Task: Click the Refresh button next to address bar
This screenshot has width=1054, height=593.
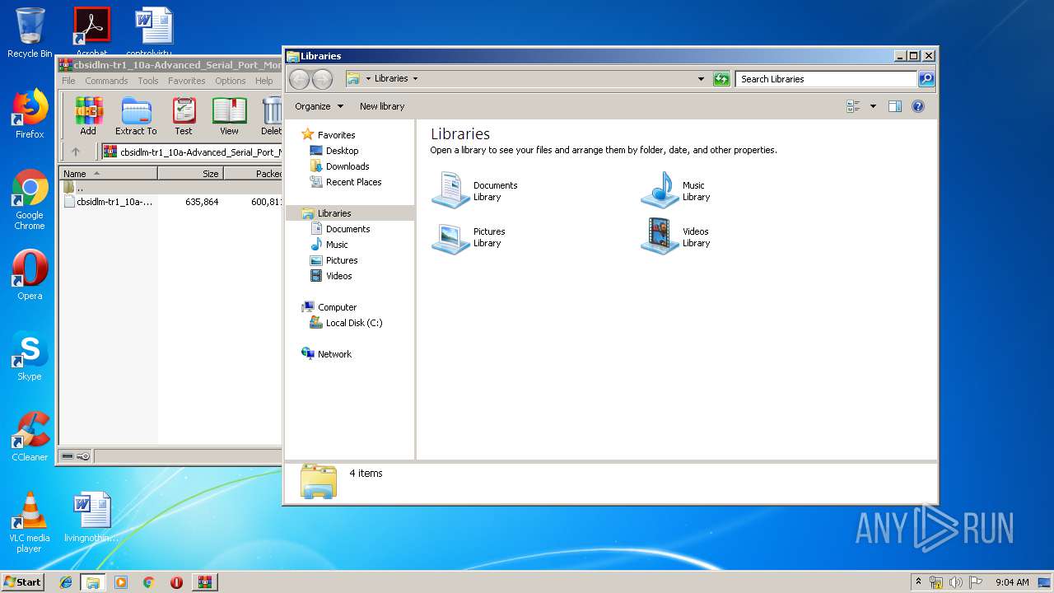Action: click(721, 79)
